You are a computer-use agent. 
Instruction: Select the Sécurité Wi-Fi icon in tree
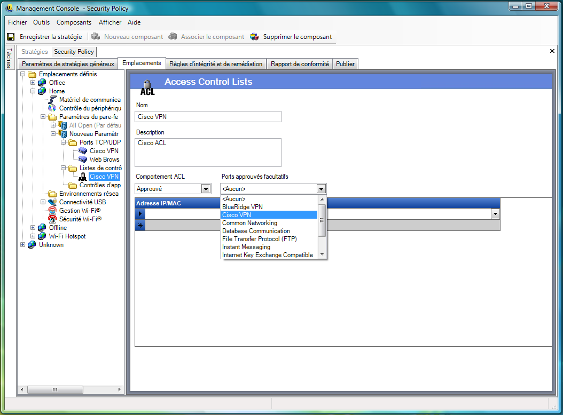(52, 219)
